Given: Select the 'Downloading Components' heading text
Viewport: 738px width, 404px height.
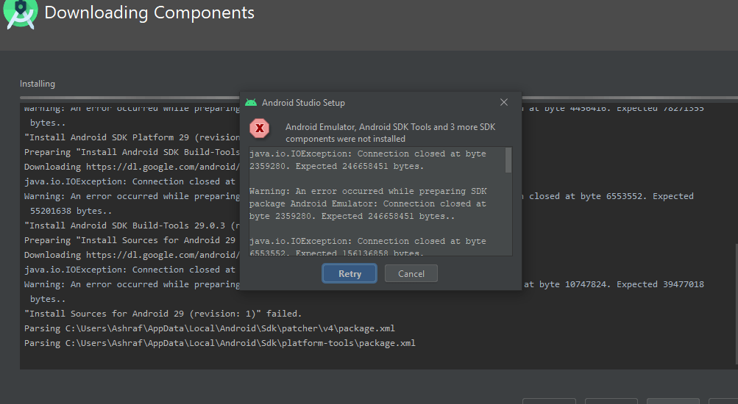Looking at the screenshot, I should 149,12.
